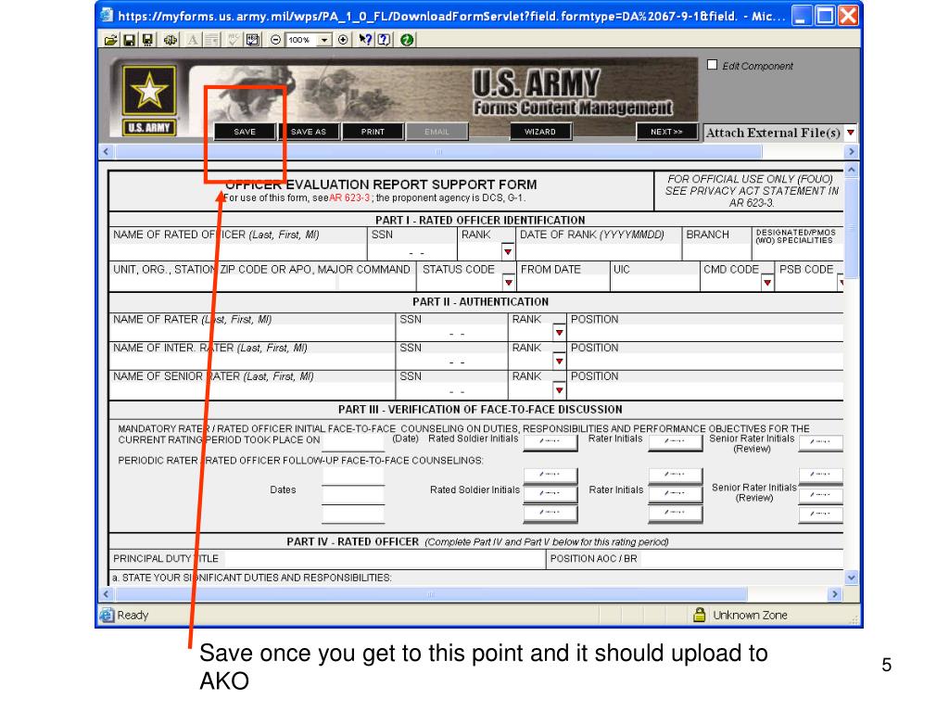The image size is (949, 712).
Task: Open the AR 623-3 red link
Action: pyautogui.click(x=349, y=198)
